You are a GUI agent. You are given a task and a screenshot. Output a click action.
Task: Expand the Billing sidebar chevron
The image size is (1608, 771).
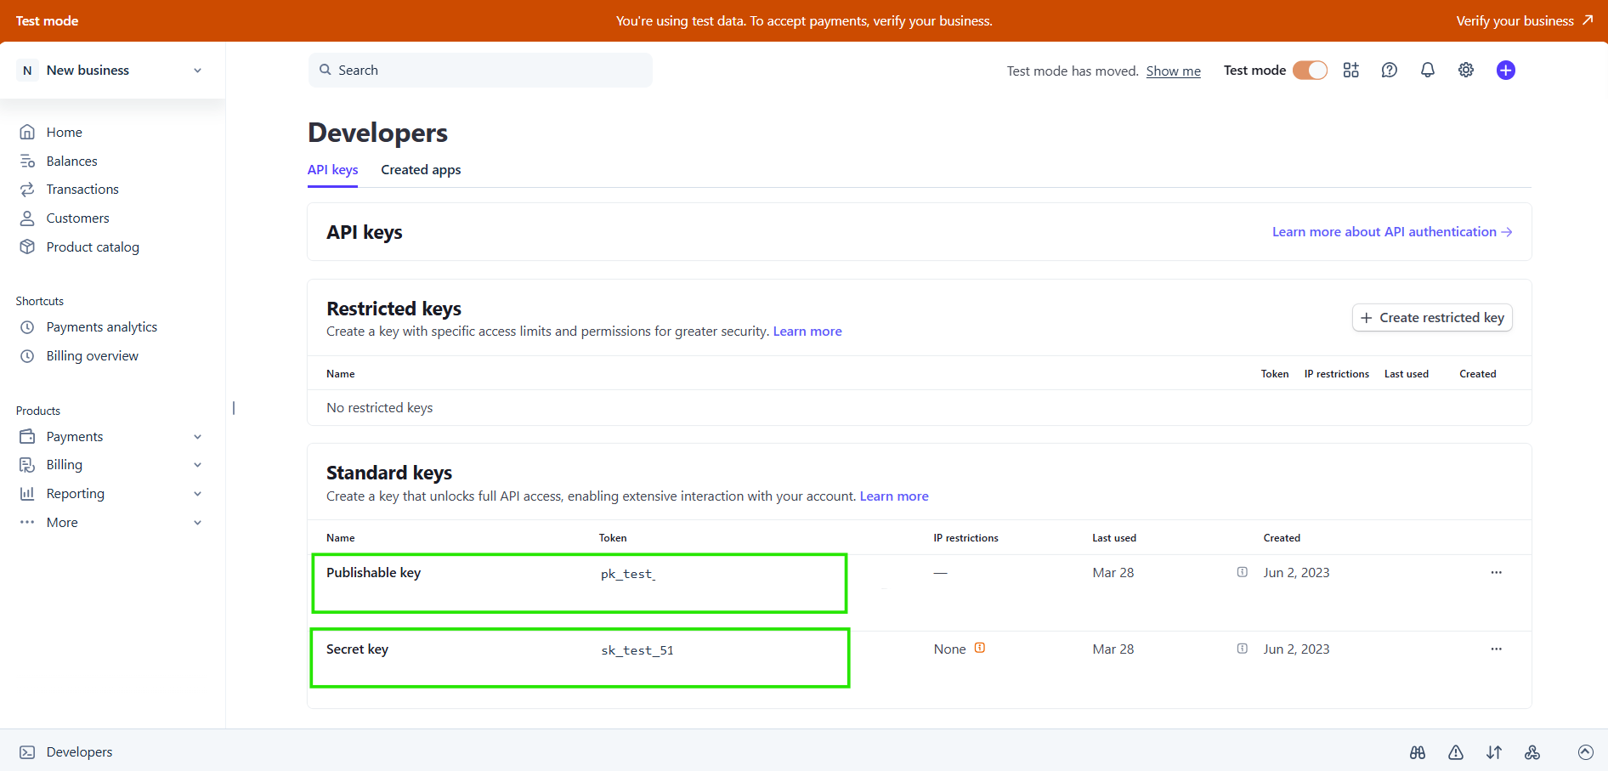(197, 465)
